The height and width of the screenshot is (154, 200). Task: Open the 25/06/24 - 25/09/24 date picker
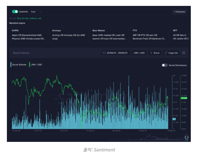click(116, 53)
